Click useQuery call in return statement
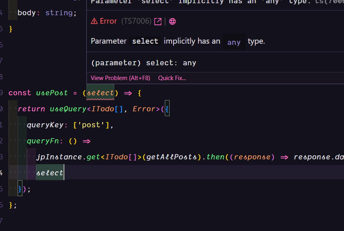The image size is (344, 231). pyautogui.click(x=68, y=109)
